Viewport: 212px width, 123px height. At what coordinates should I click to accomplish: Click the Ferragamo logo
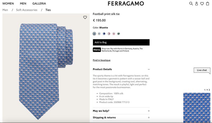[x=126, y=4]
